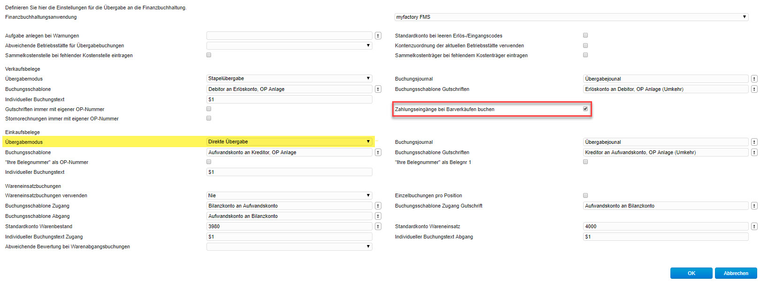Edit Verkaufsbelege Individueller Buchungstext field

coord(289,99)
